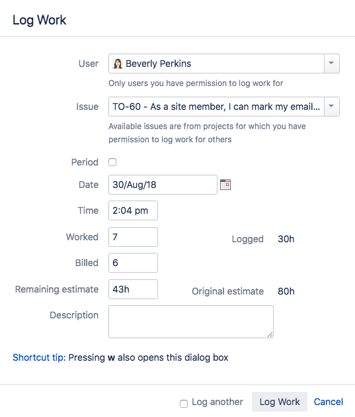Open the calendar date picker icon
This screenshot has width=355, height=417.
click(225, 185)
